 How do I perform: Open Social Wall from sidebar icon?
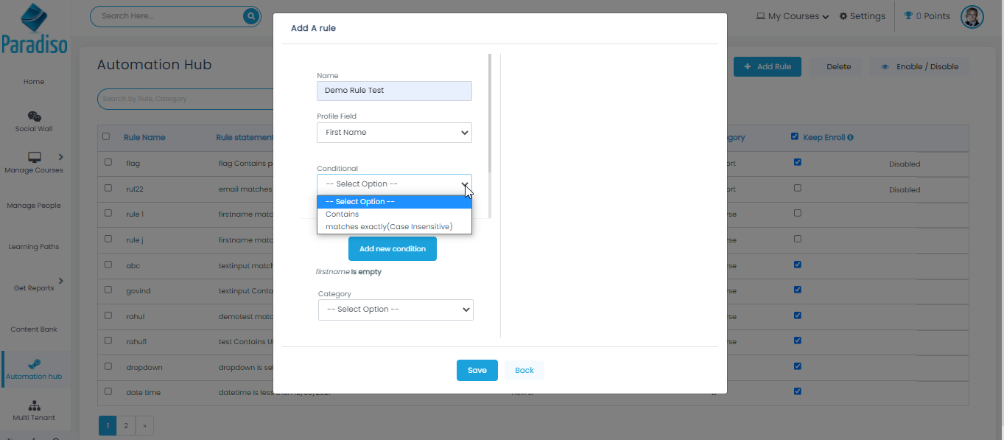[x=34, y=116]
